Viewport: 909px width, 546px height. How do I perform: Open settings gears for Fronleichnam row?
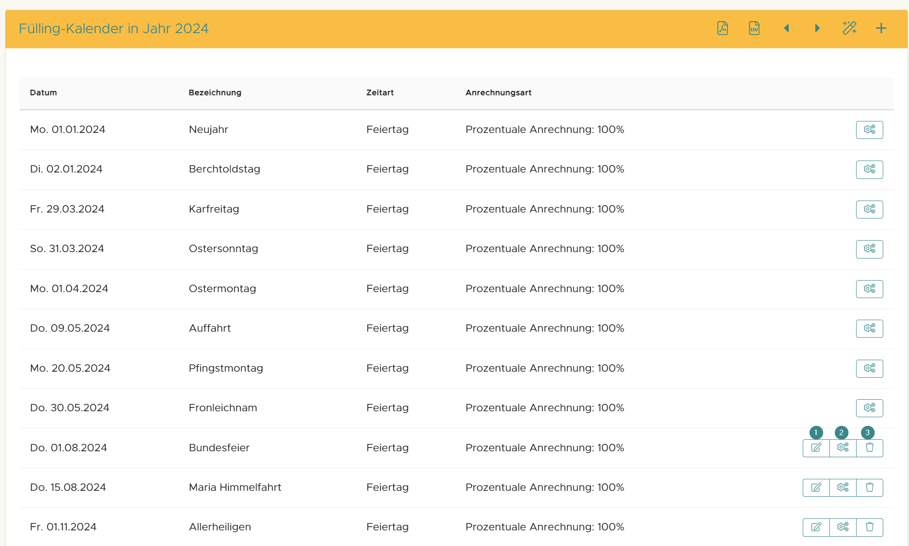(x=869, y=408)
